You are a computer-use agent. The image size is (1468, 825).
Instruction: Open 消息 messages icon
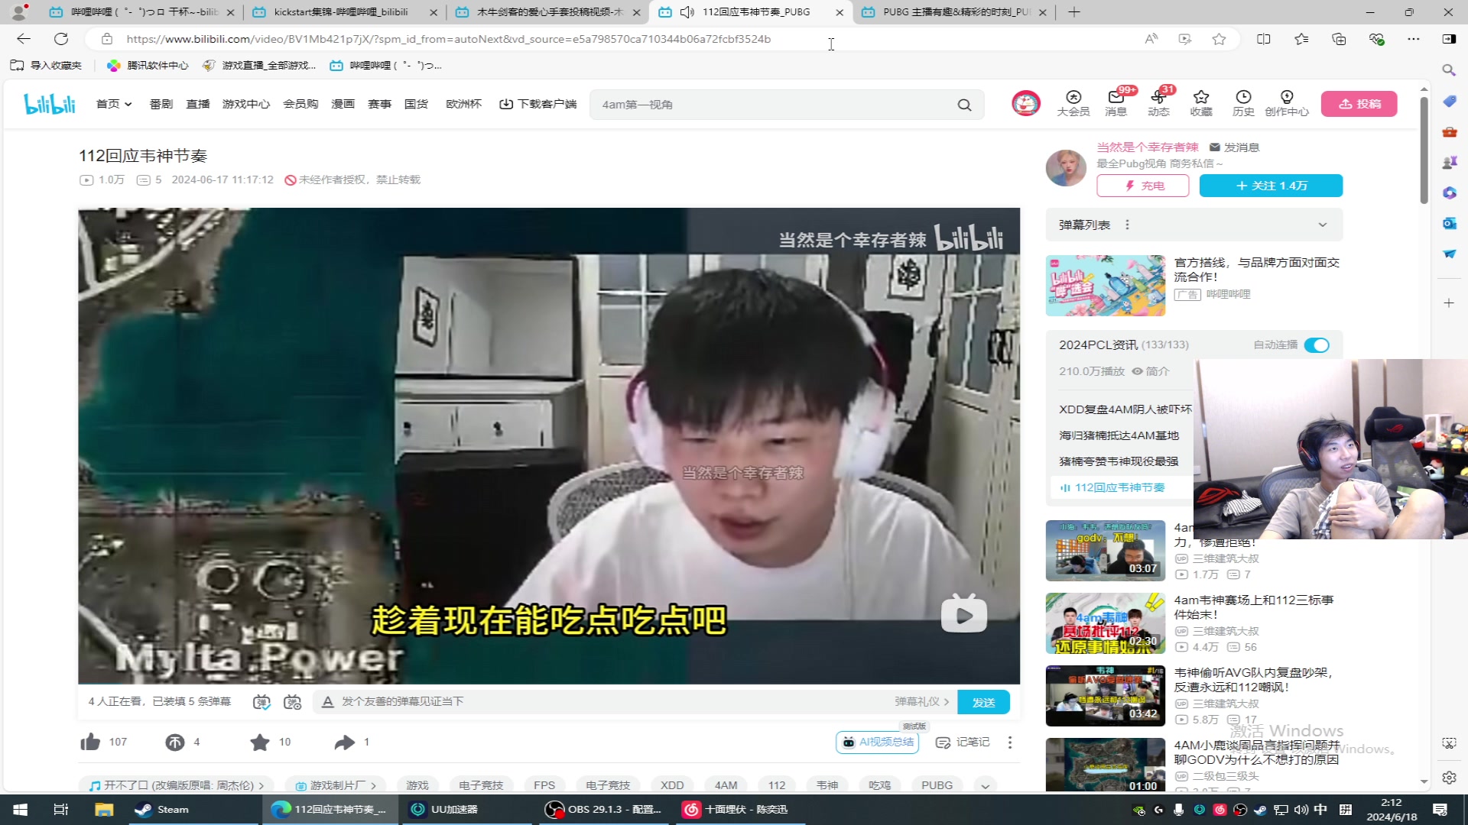click(x=1116, y=103)
